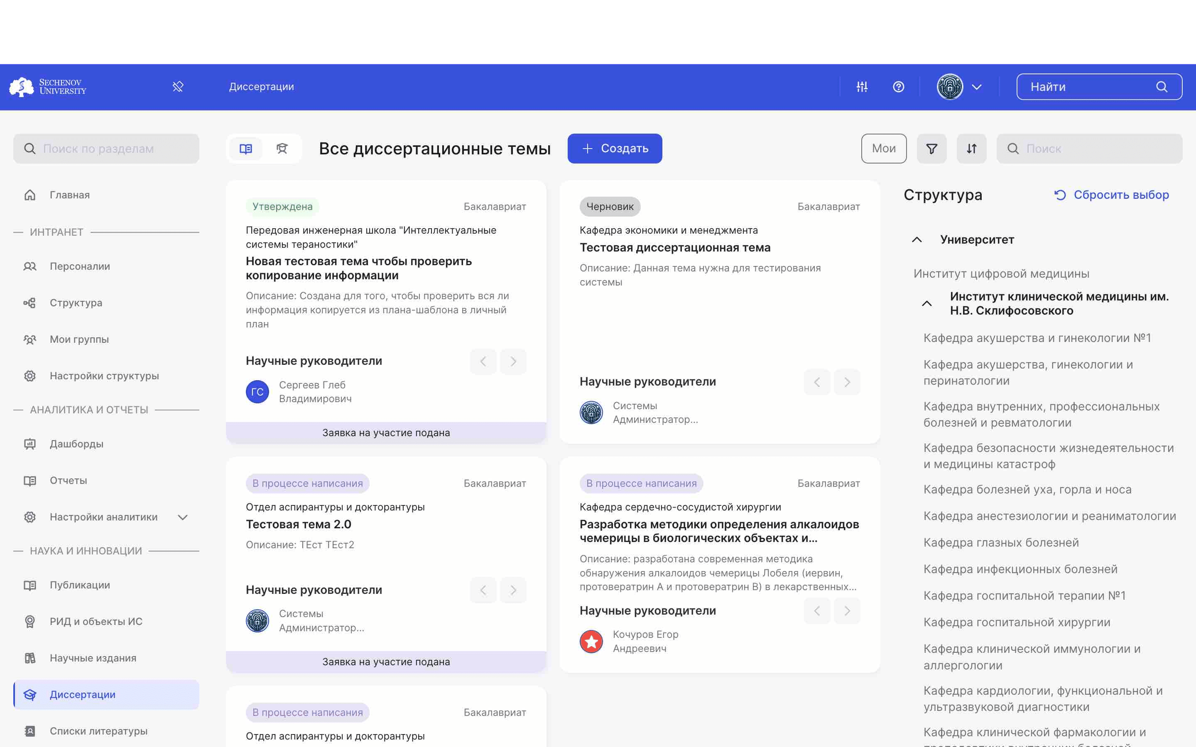Show next supervisor on Новая тестовая тема card
The image size is (1196, 747).
click(513, 361)
